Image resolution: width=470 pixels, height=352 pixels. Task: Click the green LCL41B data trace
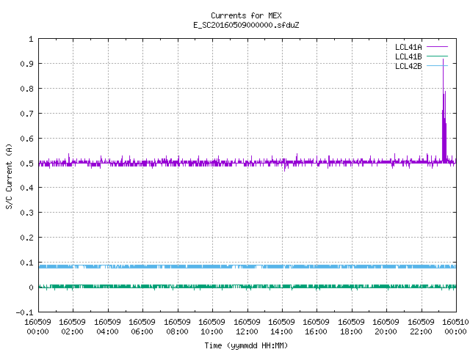[x=247, y=287]
